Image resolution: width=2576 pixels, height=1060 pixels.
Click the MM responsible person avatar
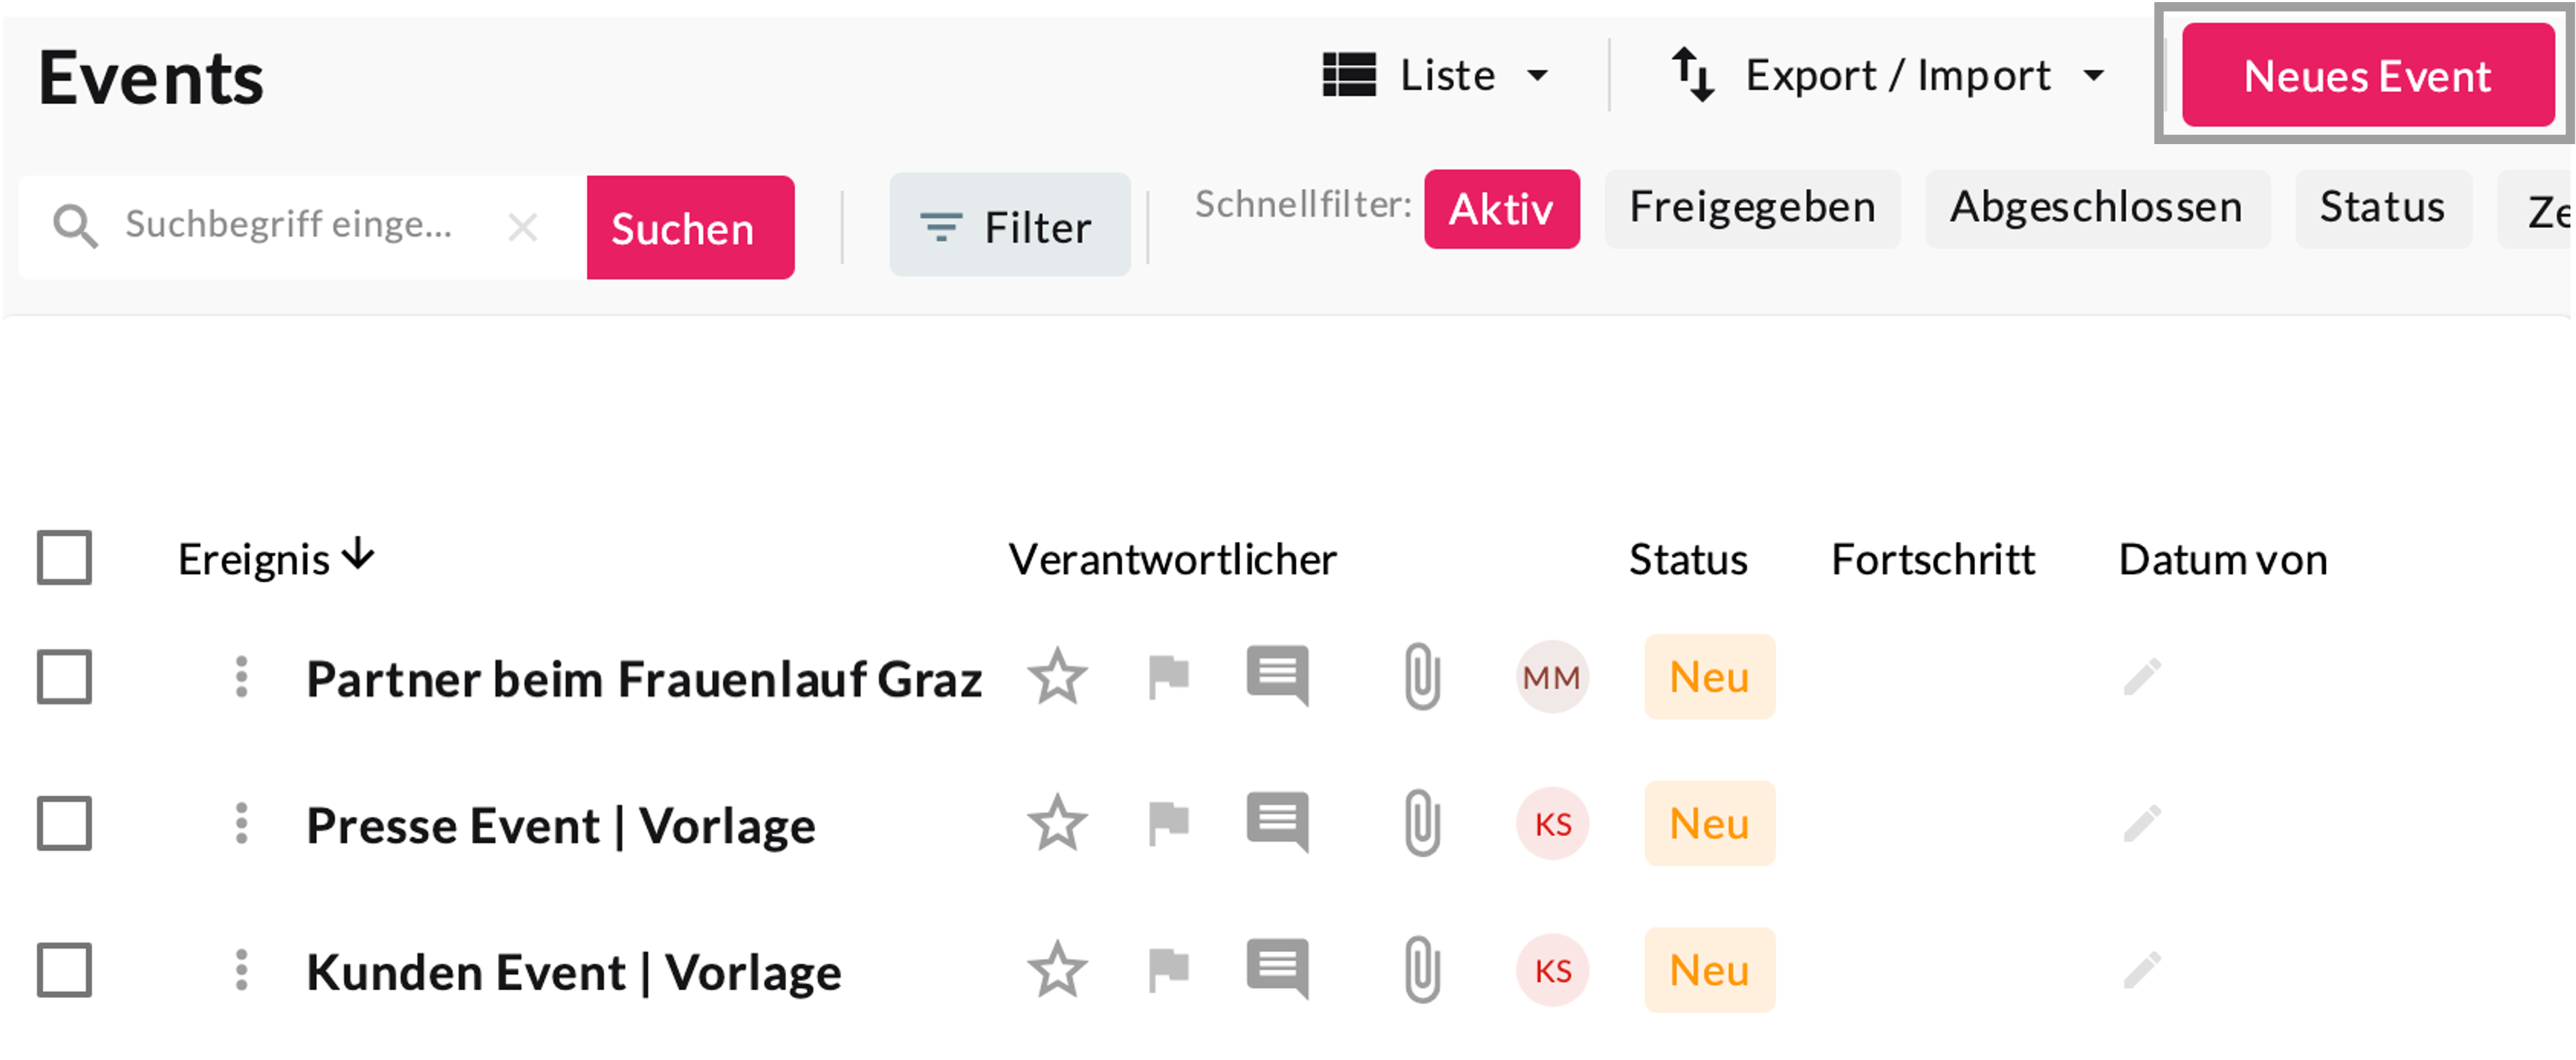coord(1551,677)
